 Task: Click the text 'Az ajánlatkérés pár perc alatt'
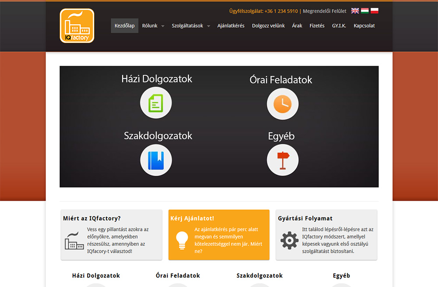(x=226, y=230)
